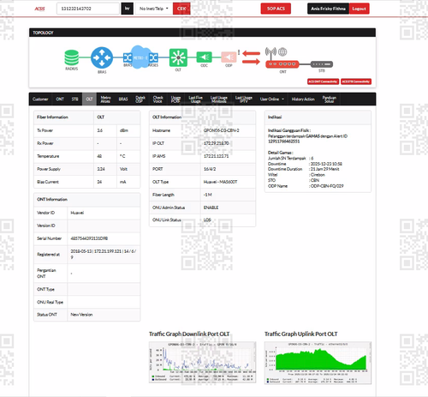
Task: Open the Usage PCRF tab
Action: click(x=175, y=99)
